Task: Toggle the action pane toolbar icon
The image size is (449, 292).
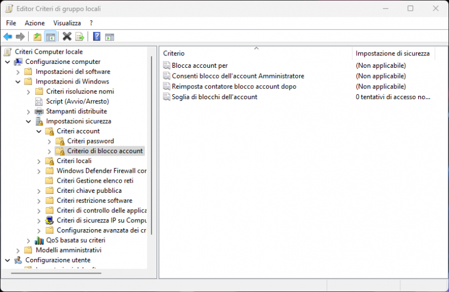Action: point(109,36)
